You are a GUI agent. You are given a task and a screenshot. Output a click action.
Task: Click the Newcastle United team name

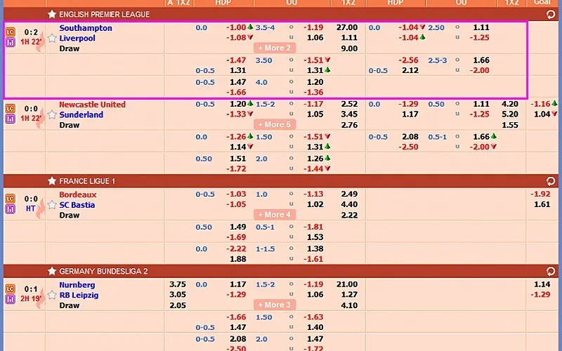(93, 105)
